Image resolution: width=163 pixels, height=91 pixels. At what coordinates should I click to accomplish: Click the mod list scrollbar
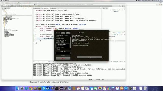click(70, 42)
